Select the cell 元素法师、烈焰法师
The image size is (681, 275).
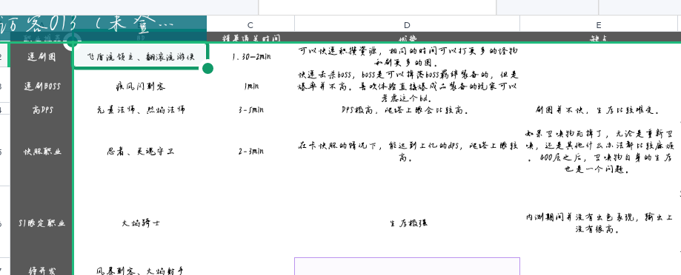[x=141, y=110]
